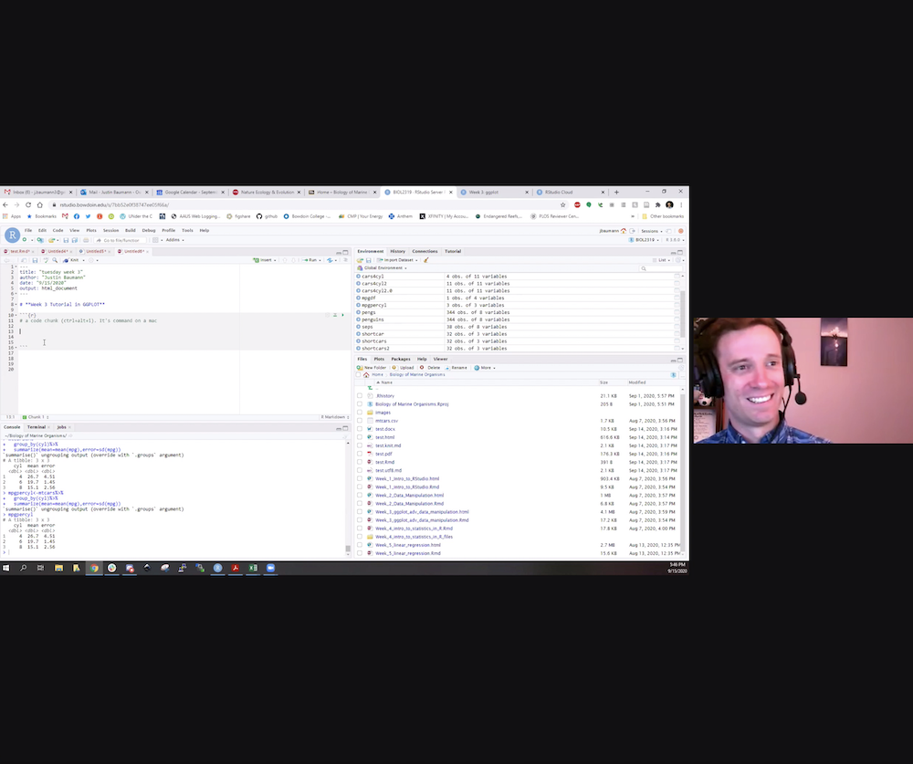The width and height of the screenshot is (913, 764).
Task: Tick the checkbox for Week_1_Intro_to_RStudio.html
Action: [359, 478]
